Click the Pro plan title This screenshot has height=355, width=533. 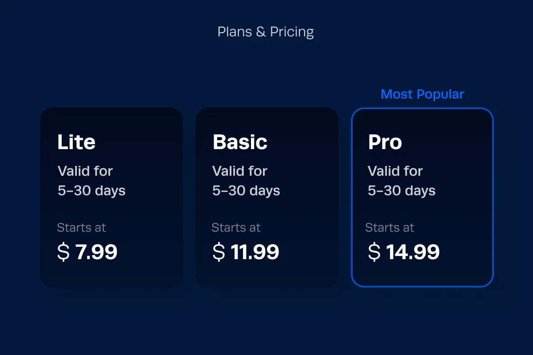(x=385, y=142)
